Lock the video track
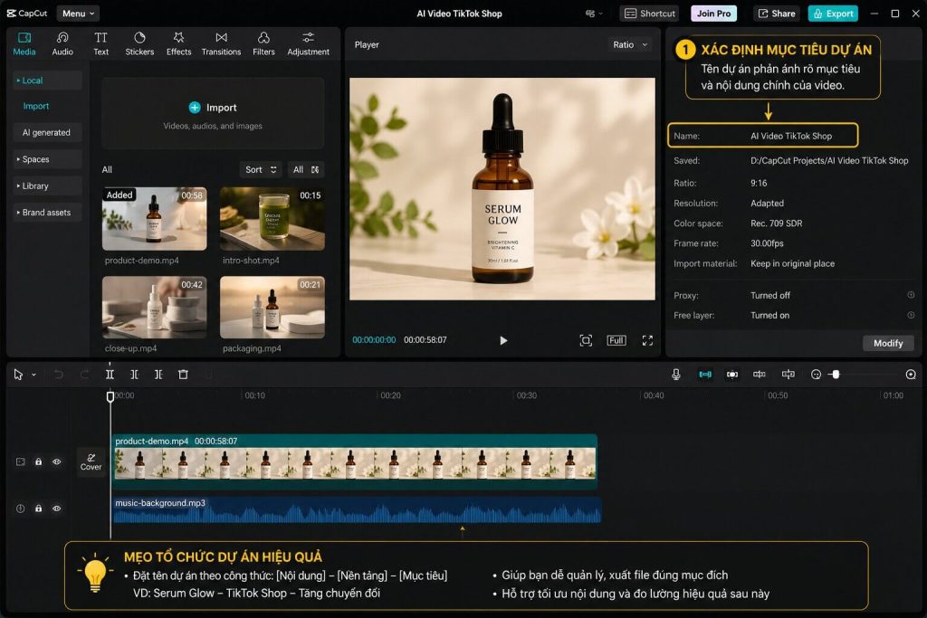 [x=38, y=462]
